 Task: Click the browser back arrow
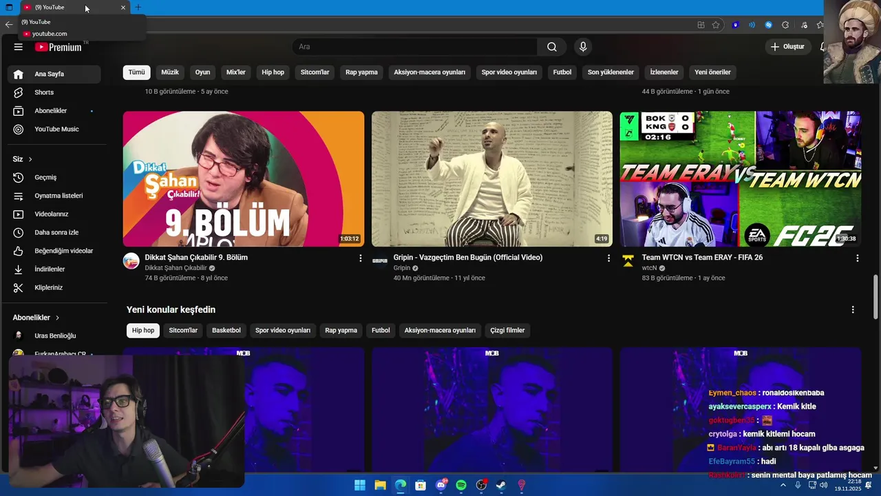[x=9, y=24]
